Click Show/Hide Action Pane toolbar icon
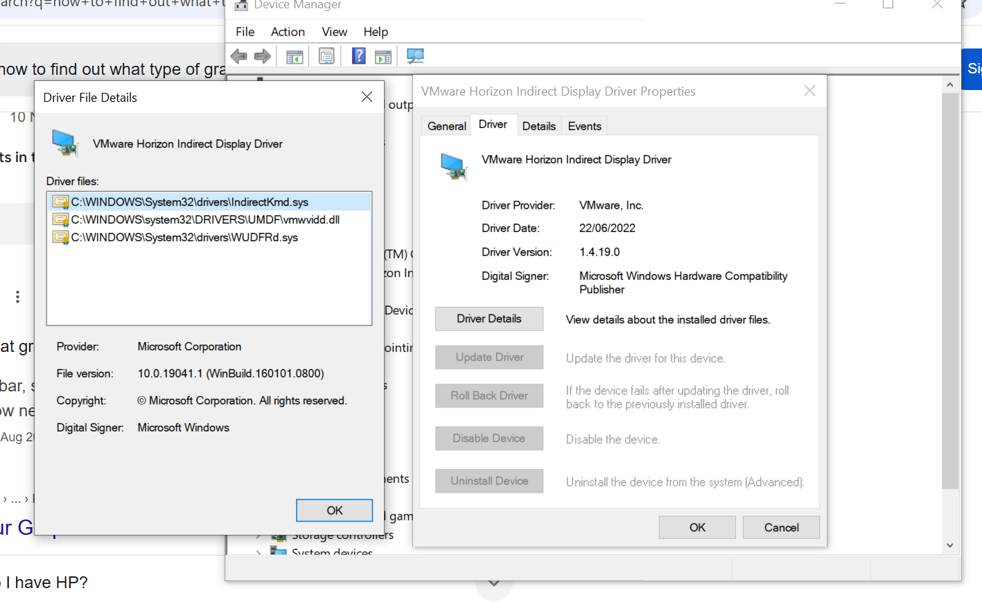 point(383,57)
